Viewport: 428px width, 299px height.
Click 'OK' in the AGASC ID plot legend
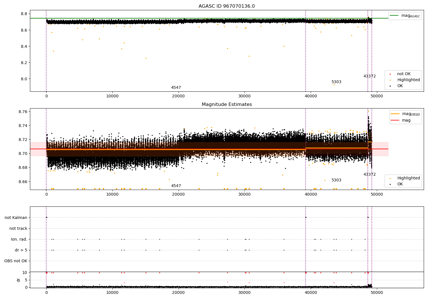point(400,86)
